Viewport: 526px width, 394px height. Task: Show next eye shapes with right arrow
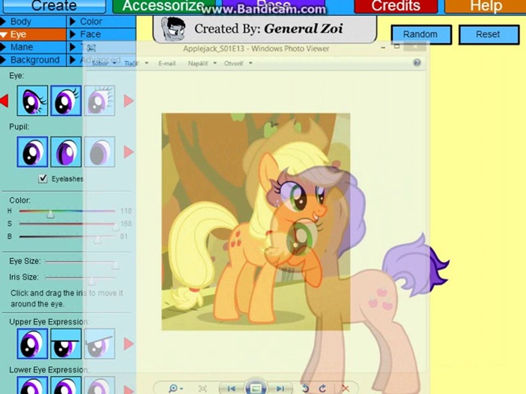pyautogui.click(x=128, y=101)
